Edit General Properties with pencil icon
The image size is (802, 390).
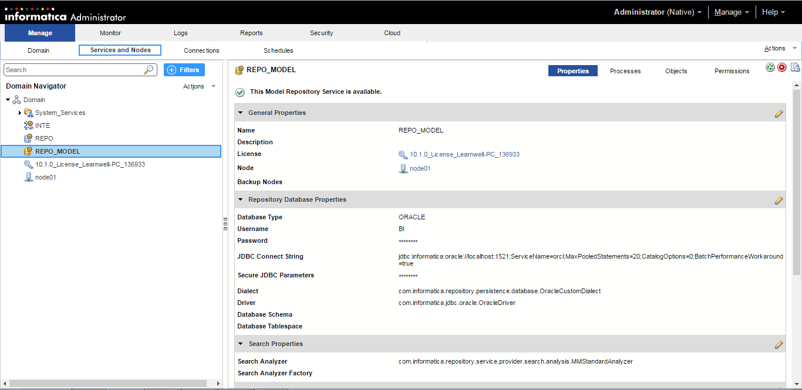click(779, 113)
